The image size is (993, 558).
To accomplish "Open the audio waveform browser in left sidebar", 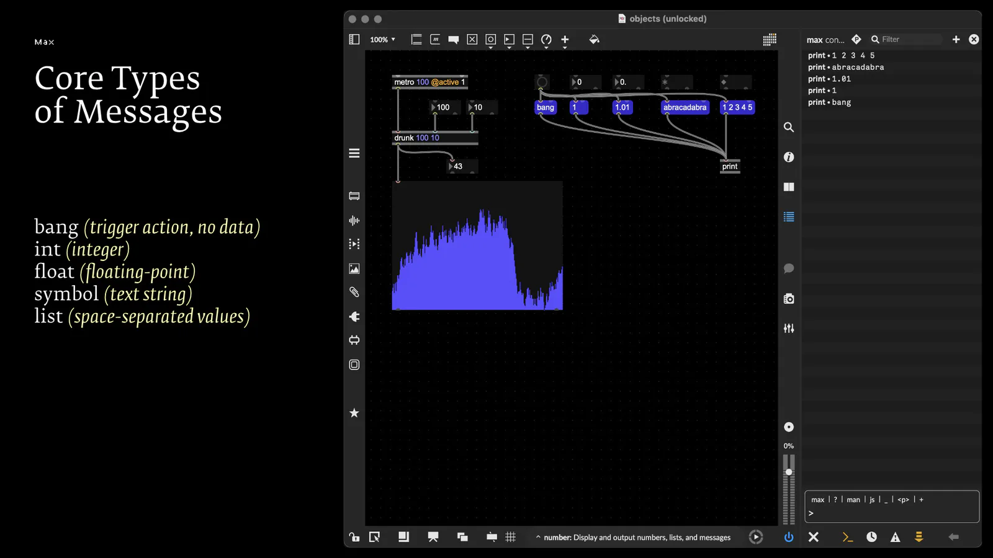I will [354, 221].
